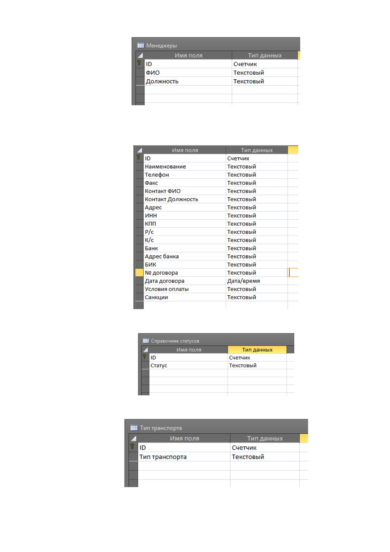Open data type cell for Статус field
390x552 pixels.
tap(257, 365)
